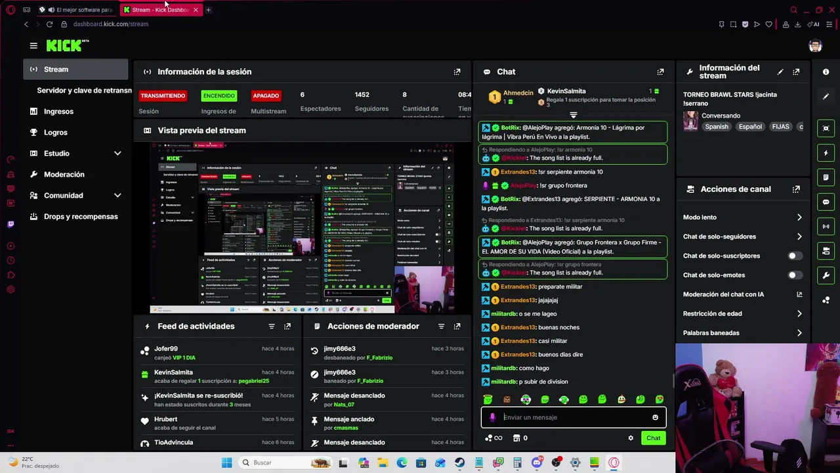Screen dimensions: 840x473
Task: Open chat settings gear icon
Action: point(631,438)
